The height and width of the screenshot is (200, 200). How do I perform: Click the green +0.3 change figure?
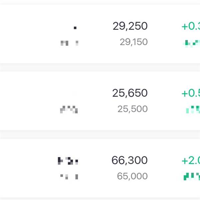191,27
